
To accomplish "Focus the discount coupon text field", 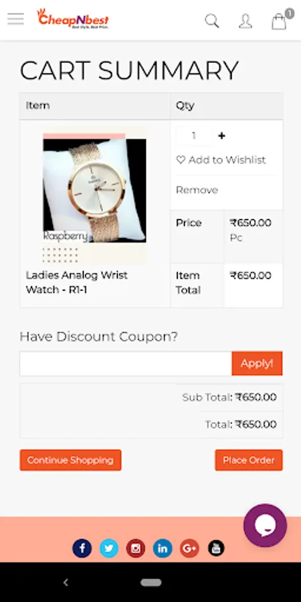I will (x=126, y=363).
